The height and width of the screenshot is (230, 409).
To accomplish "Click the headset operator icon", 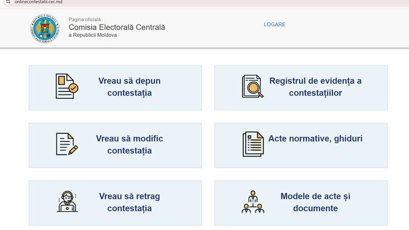I will (x=66, y=201).
